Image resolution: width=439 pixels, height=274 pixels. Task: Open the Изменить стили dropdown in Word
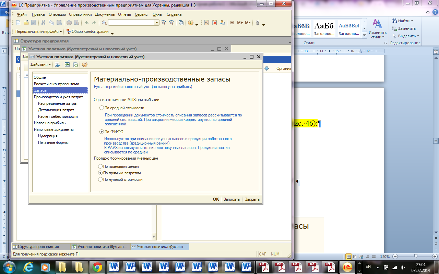(x=378, y=28)
